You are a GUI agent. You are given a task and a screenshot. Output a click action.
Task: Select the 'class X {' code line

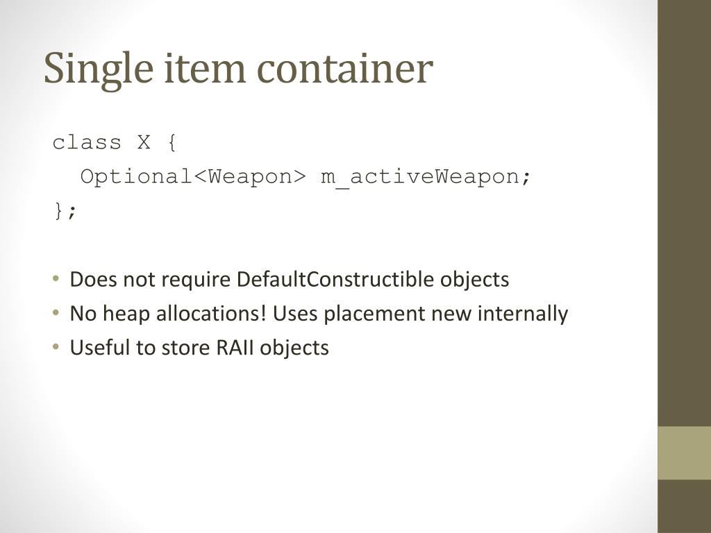(115, 143)
